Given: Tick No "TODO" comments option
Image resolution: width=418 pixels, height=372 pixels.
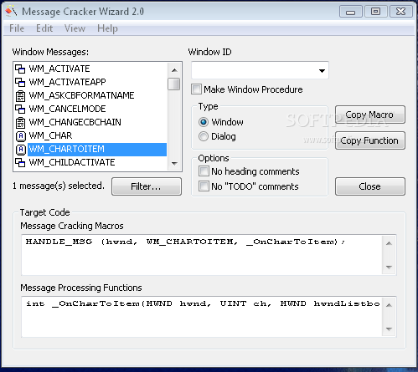Looking at the screenshot, I should [204, 186].
